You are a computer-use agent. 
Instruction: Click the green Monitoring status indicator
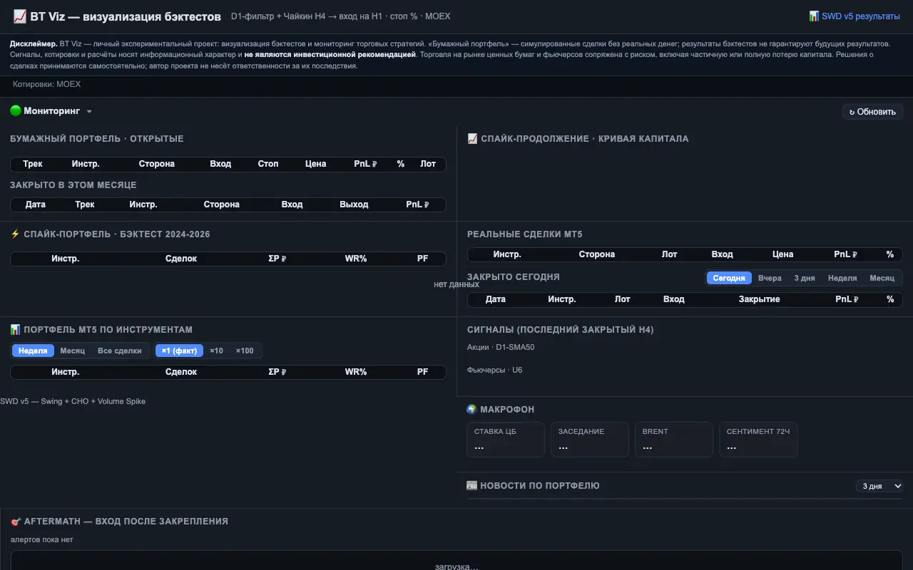[x=16, y=111]
